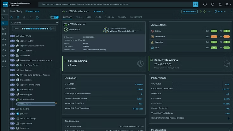Toggle Basic View in Inventory
The height and width of the screenshot is (131, 233).
tap(33, 11)
